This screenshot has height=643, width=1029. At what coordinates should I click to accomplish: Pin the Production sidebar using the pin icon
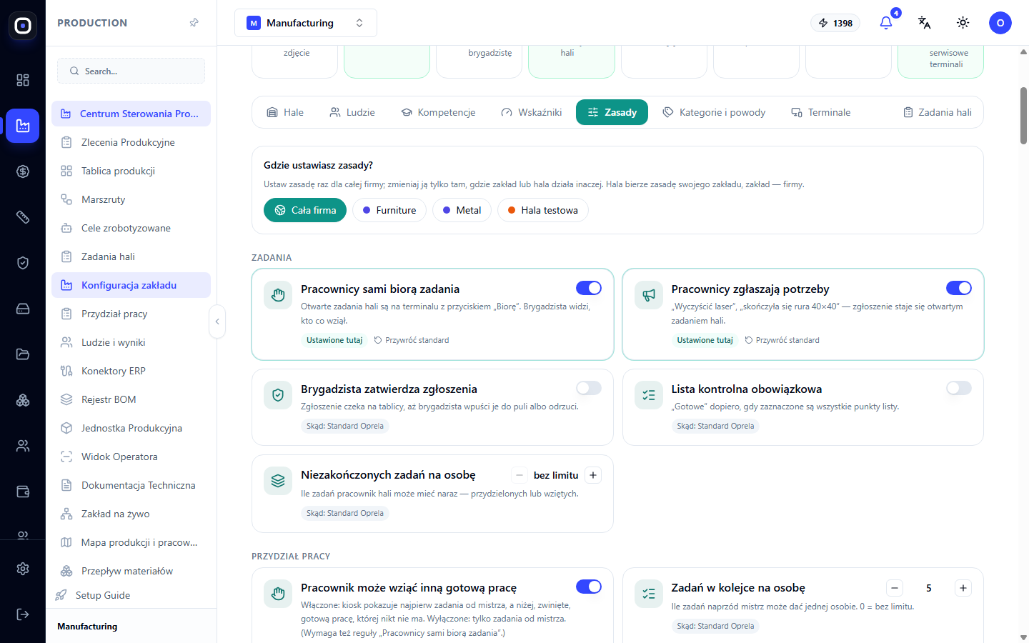pos(194,23)
